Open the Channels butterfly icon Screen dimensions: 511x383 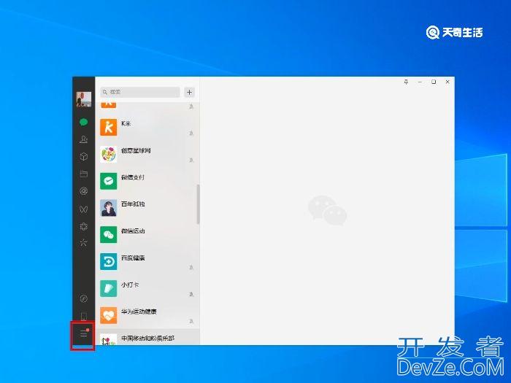coord(84,209)
